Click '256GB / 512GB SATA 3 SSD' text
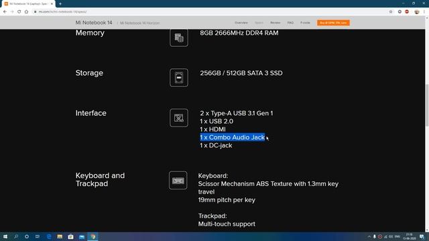Viewport: 429px width, 241px height. click(241, 73)
